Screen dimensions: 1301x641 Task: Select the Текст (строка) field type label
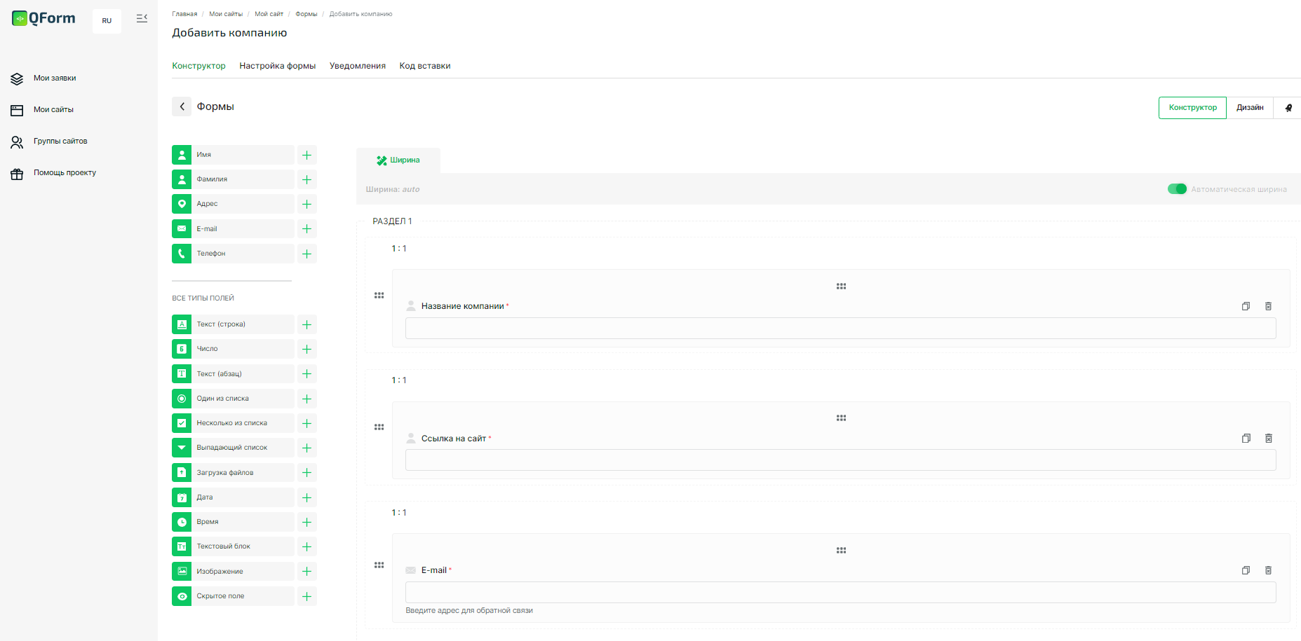click(221, 324)
